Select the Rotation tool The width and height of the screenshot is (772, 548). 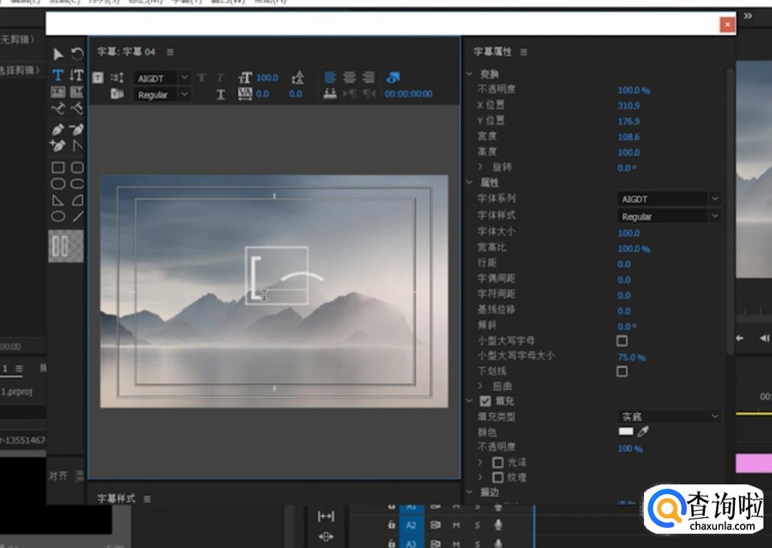point(77,54)
